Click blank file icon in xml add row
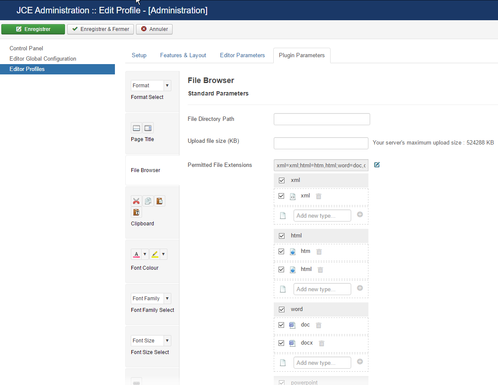 click(283, 216)
